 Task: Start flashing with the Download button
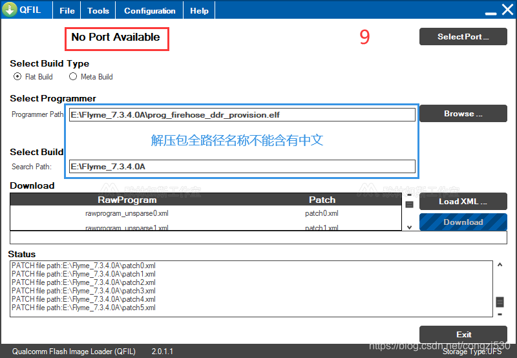[463, 222]
